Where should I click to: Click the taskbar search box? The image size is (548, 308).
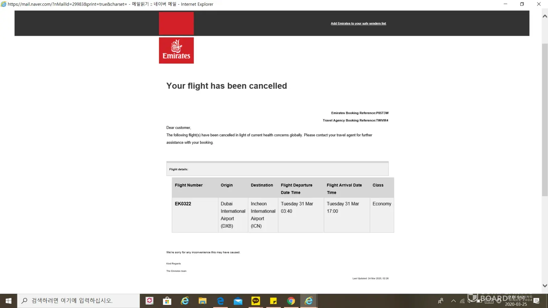tap(79, 301)
